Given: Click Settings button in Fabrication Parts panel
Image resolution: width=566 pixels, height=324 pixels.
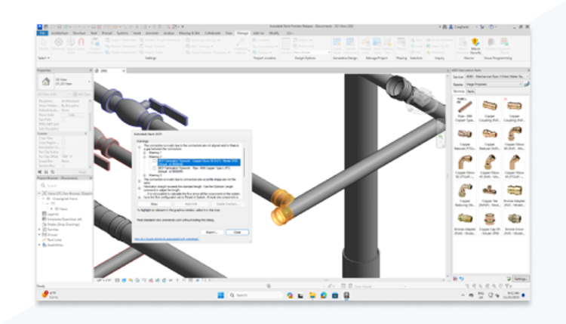Looking at the screenshot, I should point(521,279).
